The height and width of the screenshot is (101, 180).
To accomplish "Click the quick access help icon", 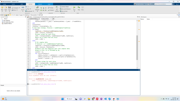I will [x=151, y=4].
